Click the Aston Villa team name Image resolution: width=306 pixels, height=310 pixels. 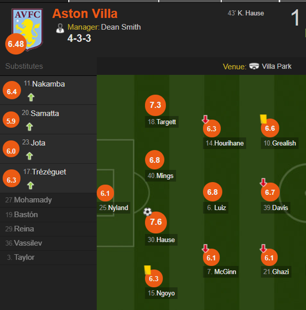(x=85, y=14)
